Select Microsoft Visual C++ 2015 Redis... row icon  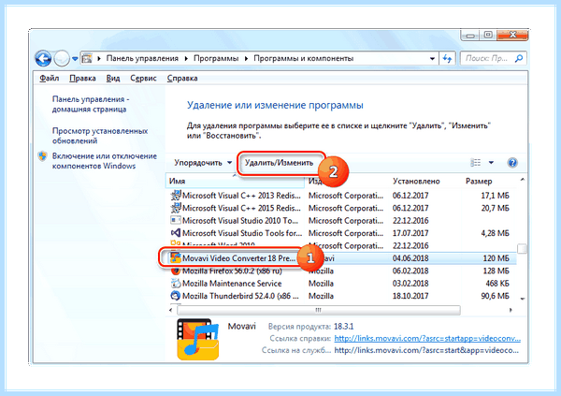[x=176, y=208]
